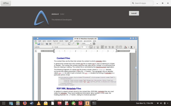Open Documents menu in the AbiWord preview
Viewport: 171px width, 106px height.
tap(88, 41)
